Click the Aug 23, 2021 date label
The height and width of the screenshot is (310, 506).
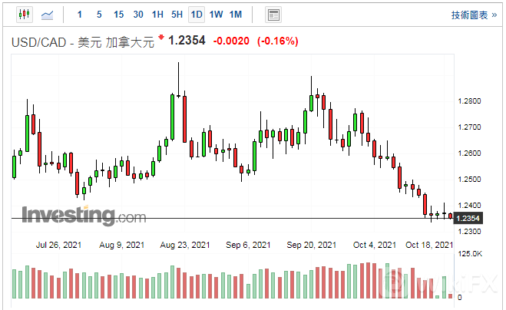coord(185,246)
